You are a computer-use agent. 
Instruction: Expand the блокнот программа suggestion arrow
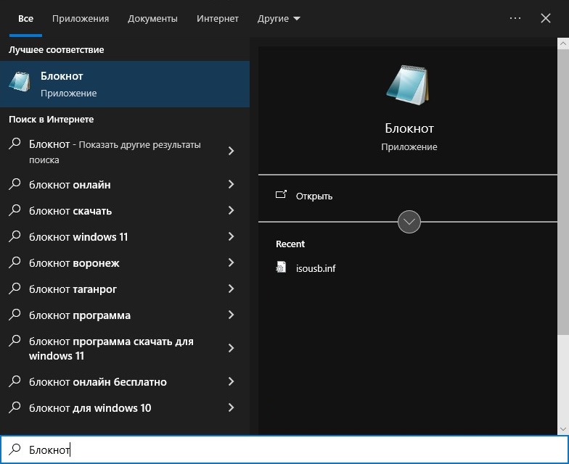pos(231,315)
